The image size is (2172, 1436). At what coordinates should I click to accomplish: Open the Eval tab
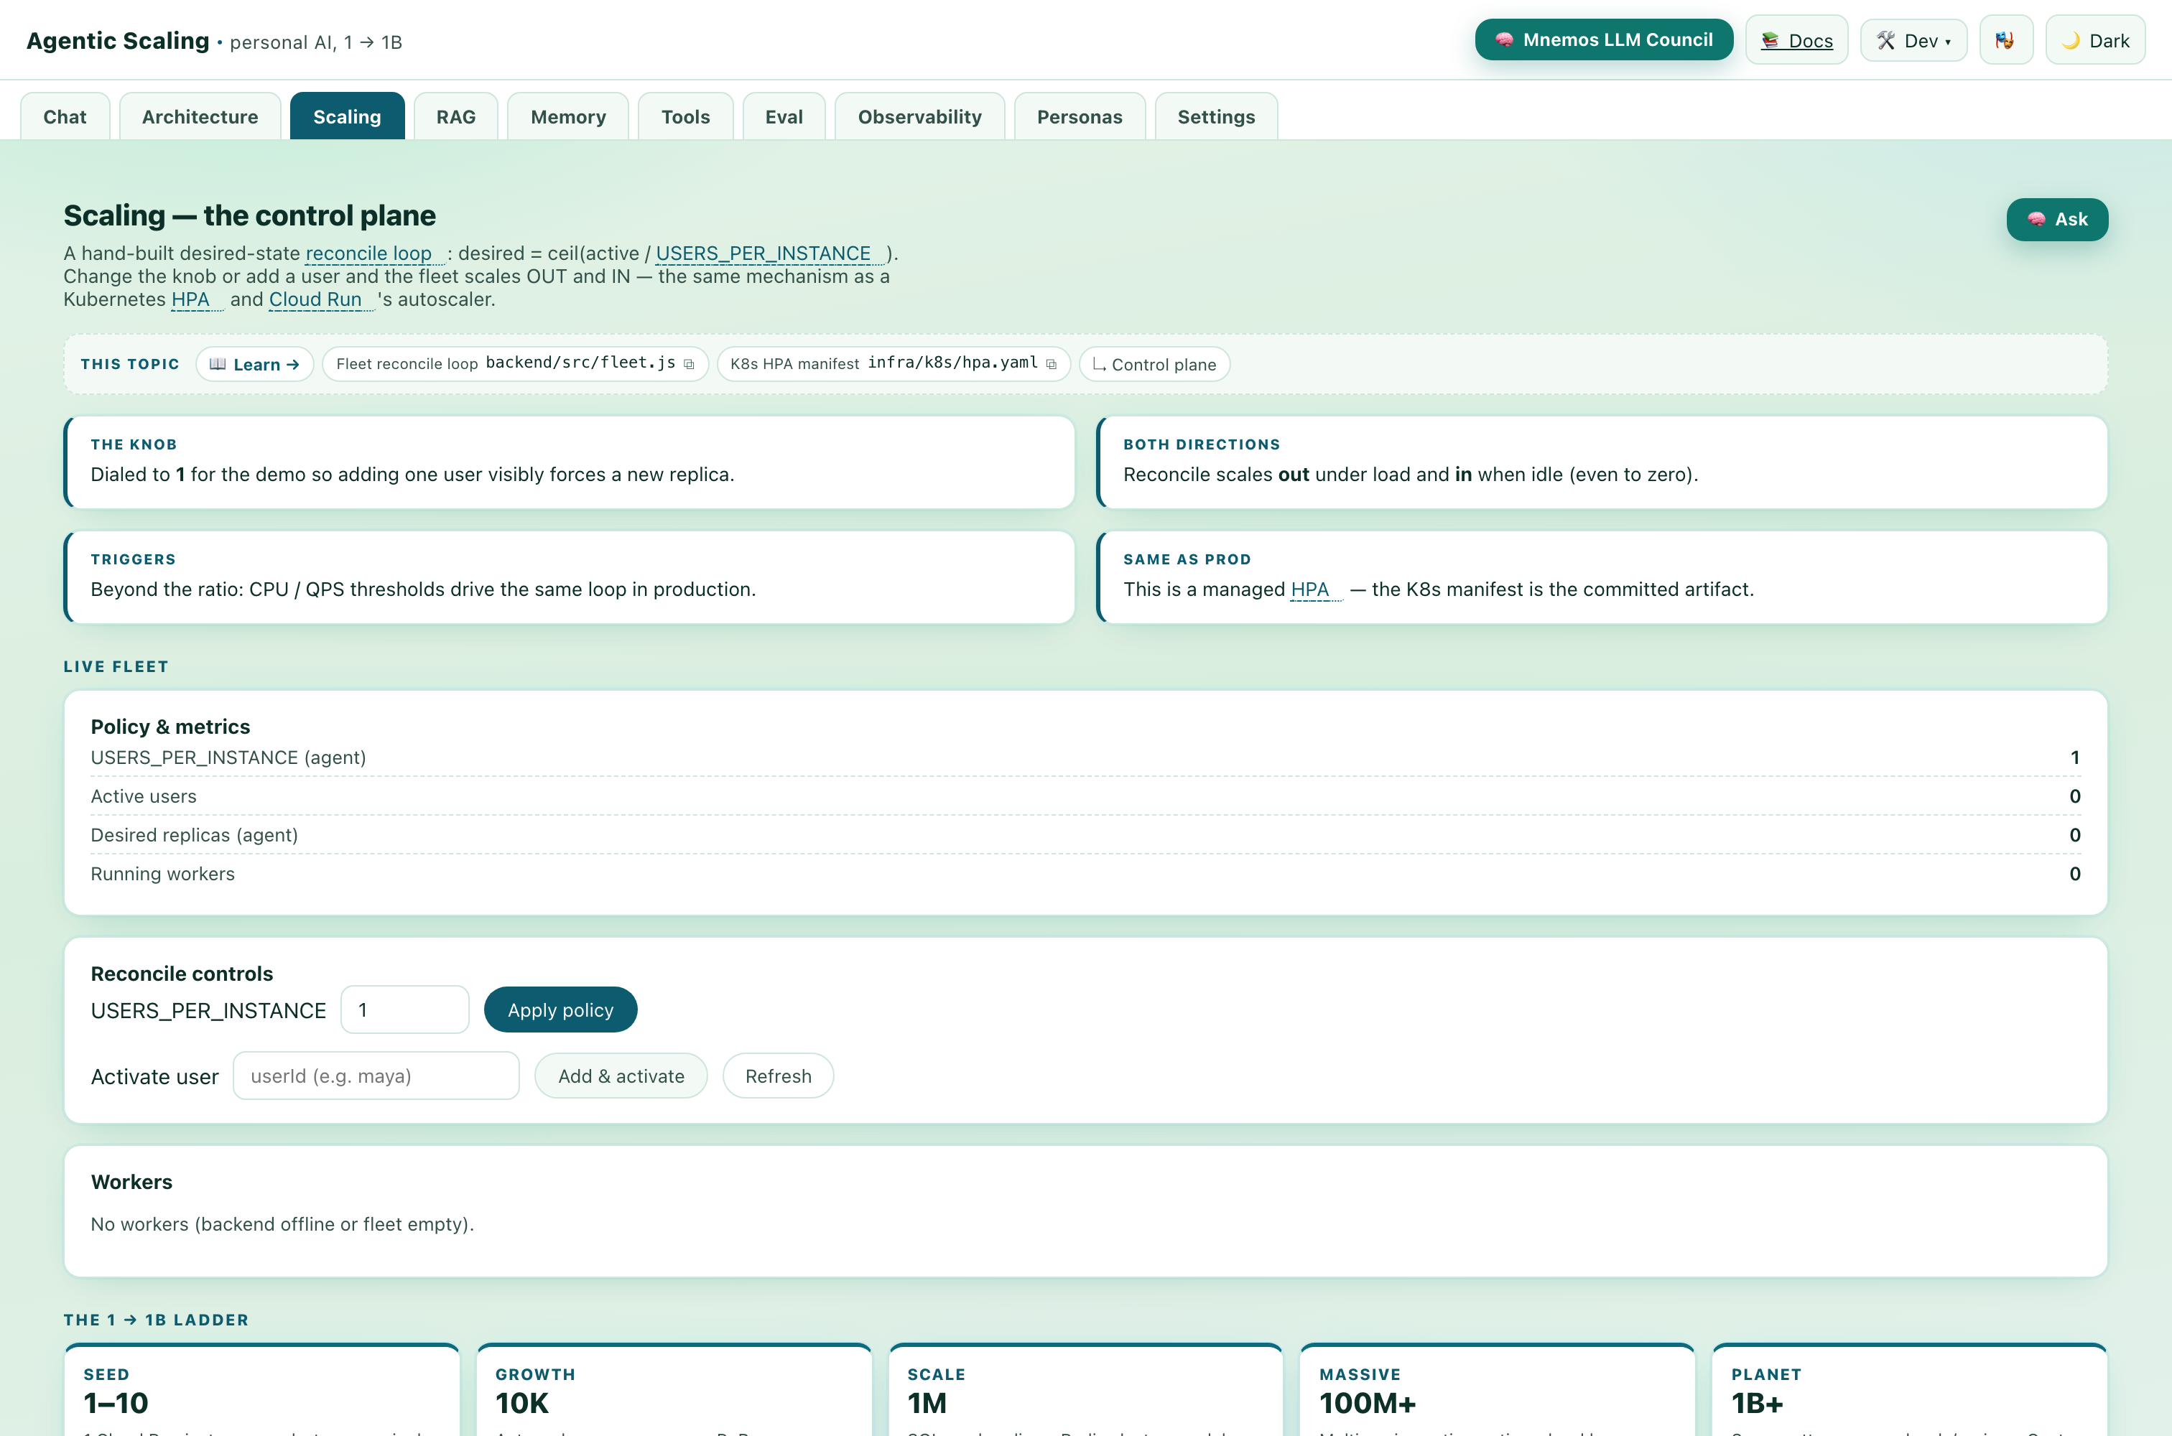pyautogui.click(x=784, y=116)
